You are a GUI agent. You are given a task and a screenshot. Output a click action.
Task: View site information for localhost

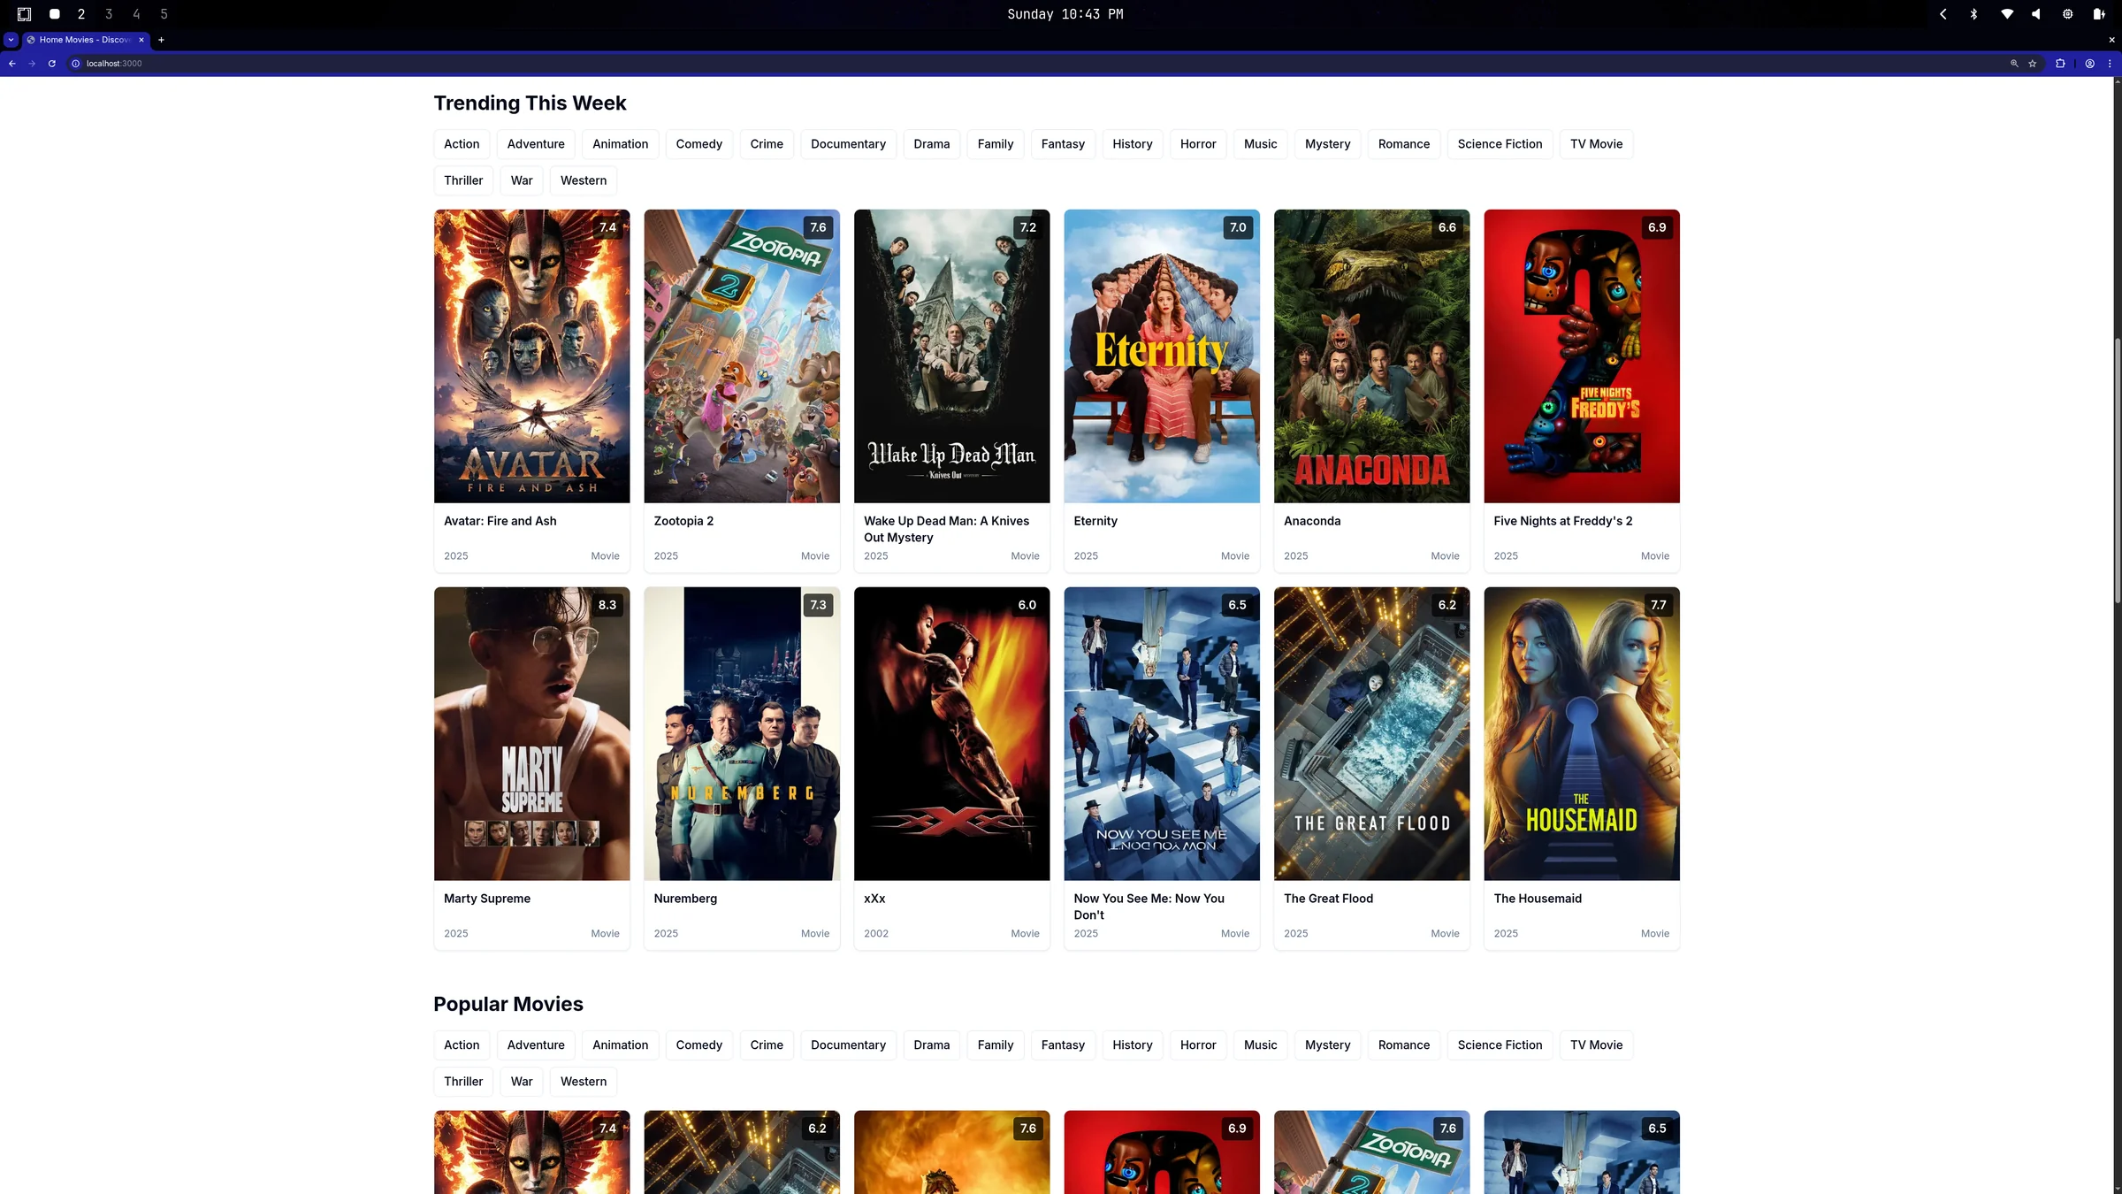(x=76, y=64)
